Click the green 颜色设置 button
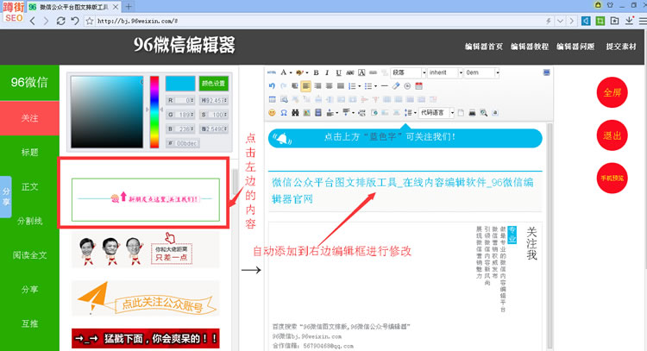This screenshot has width=647, height=351. pos(213,85)
